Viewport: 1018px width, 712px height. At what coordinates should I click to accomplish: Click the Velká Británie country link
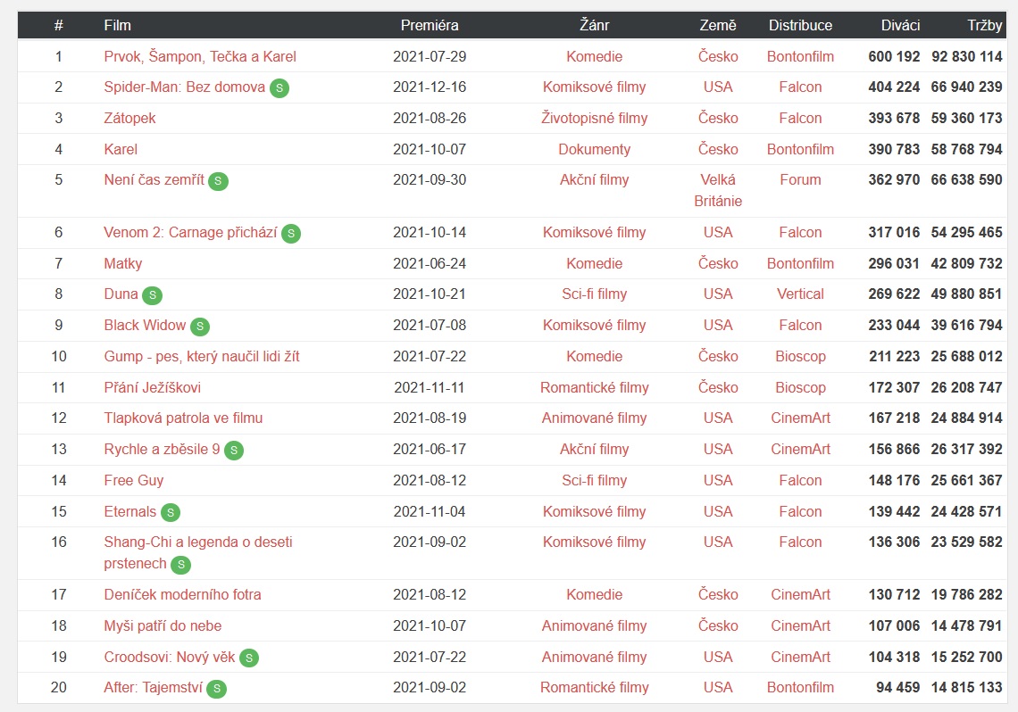coord(717,190)
